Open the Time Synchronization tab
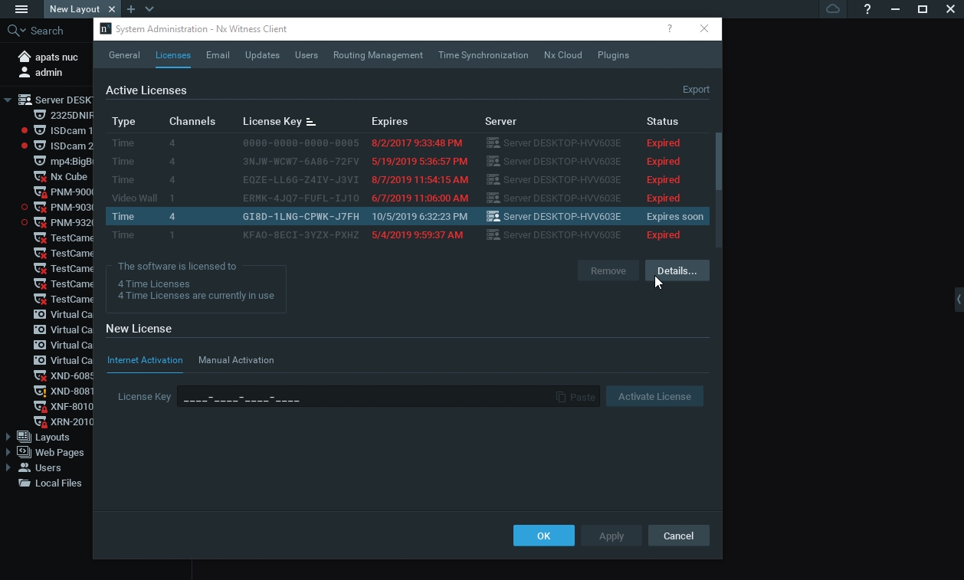Viewport: 964px width, 580px height. click(x=483, y=55)
